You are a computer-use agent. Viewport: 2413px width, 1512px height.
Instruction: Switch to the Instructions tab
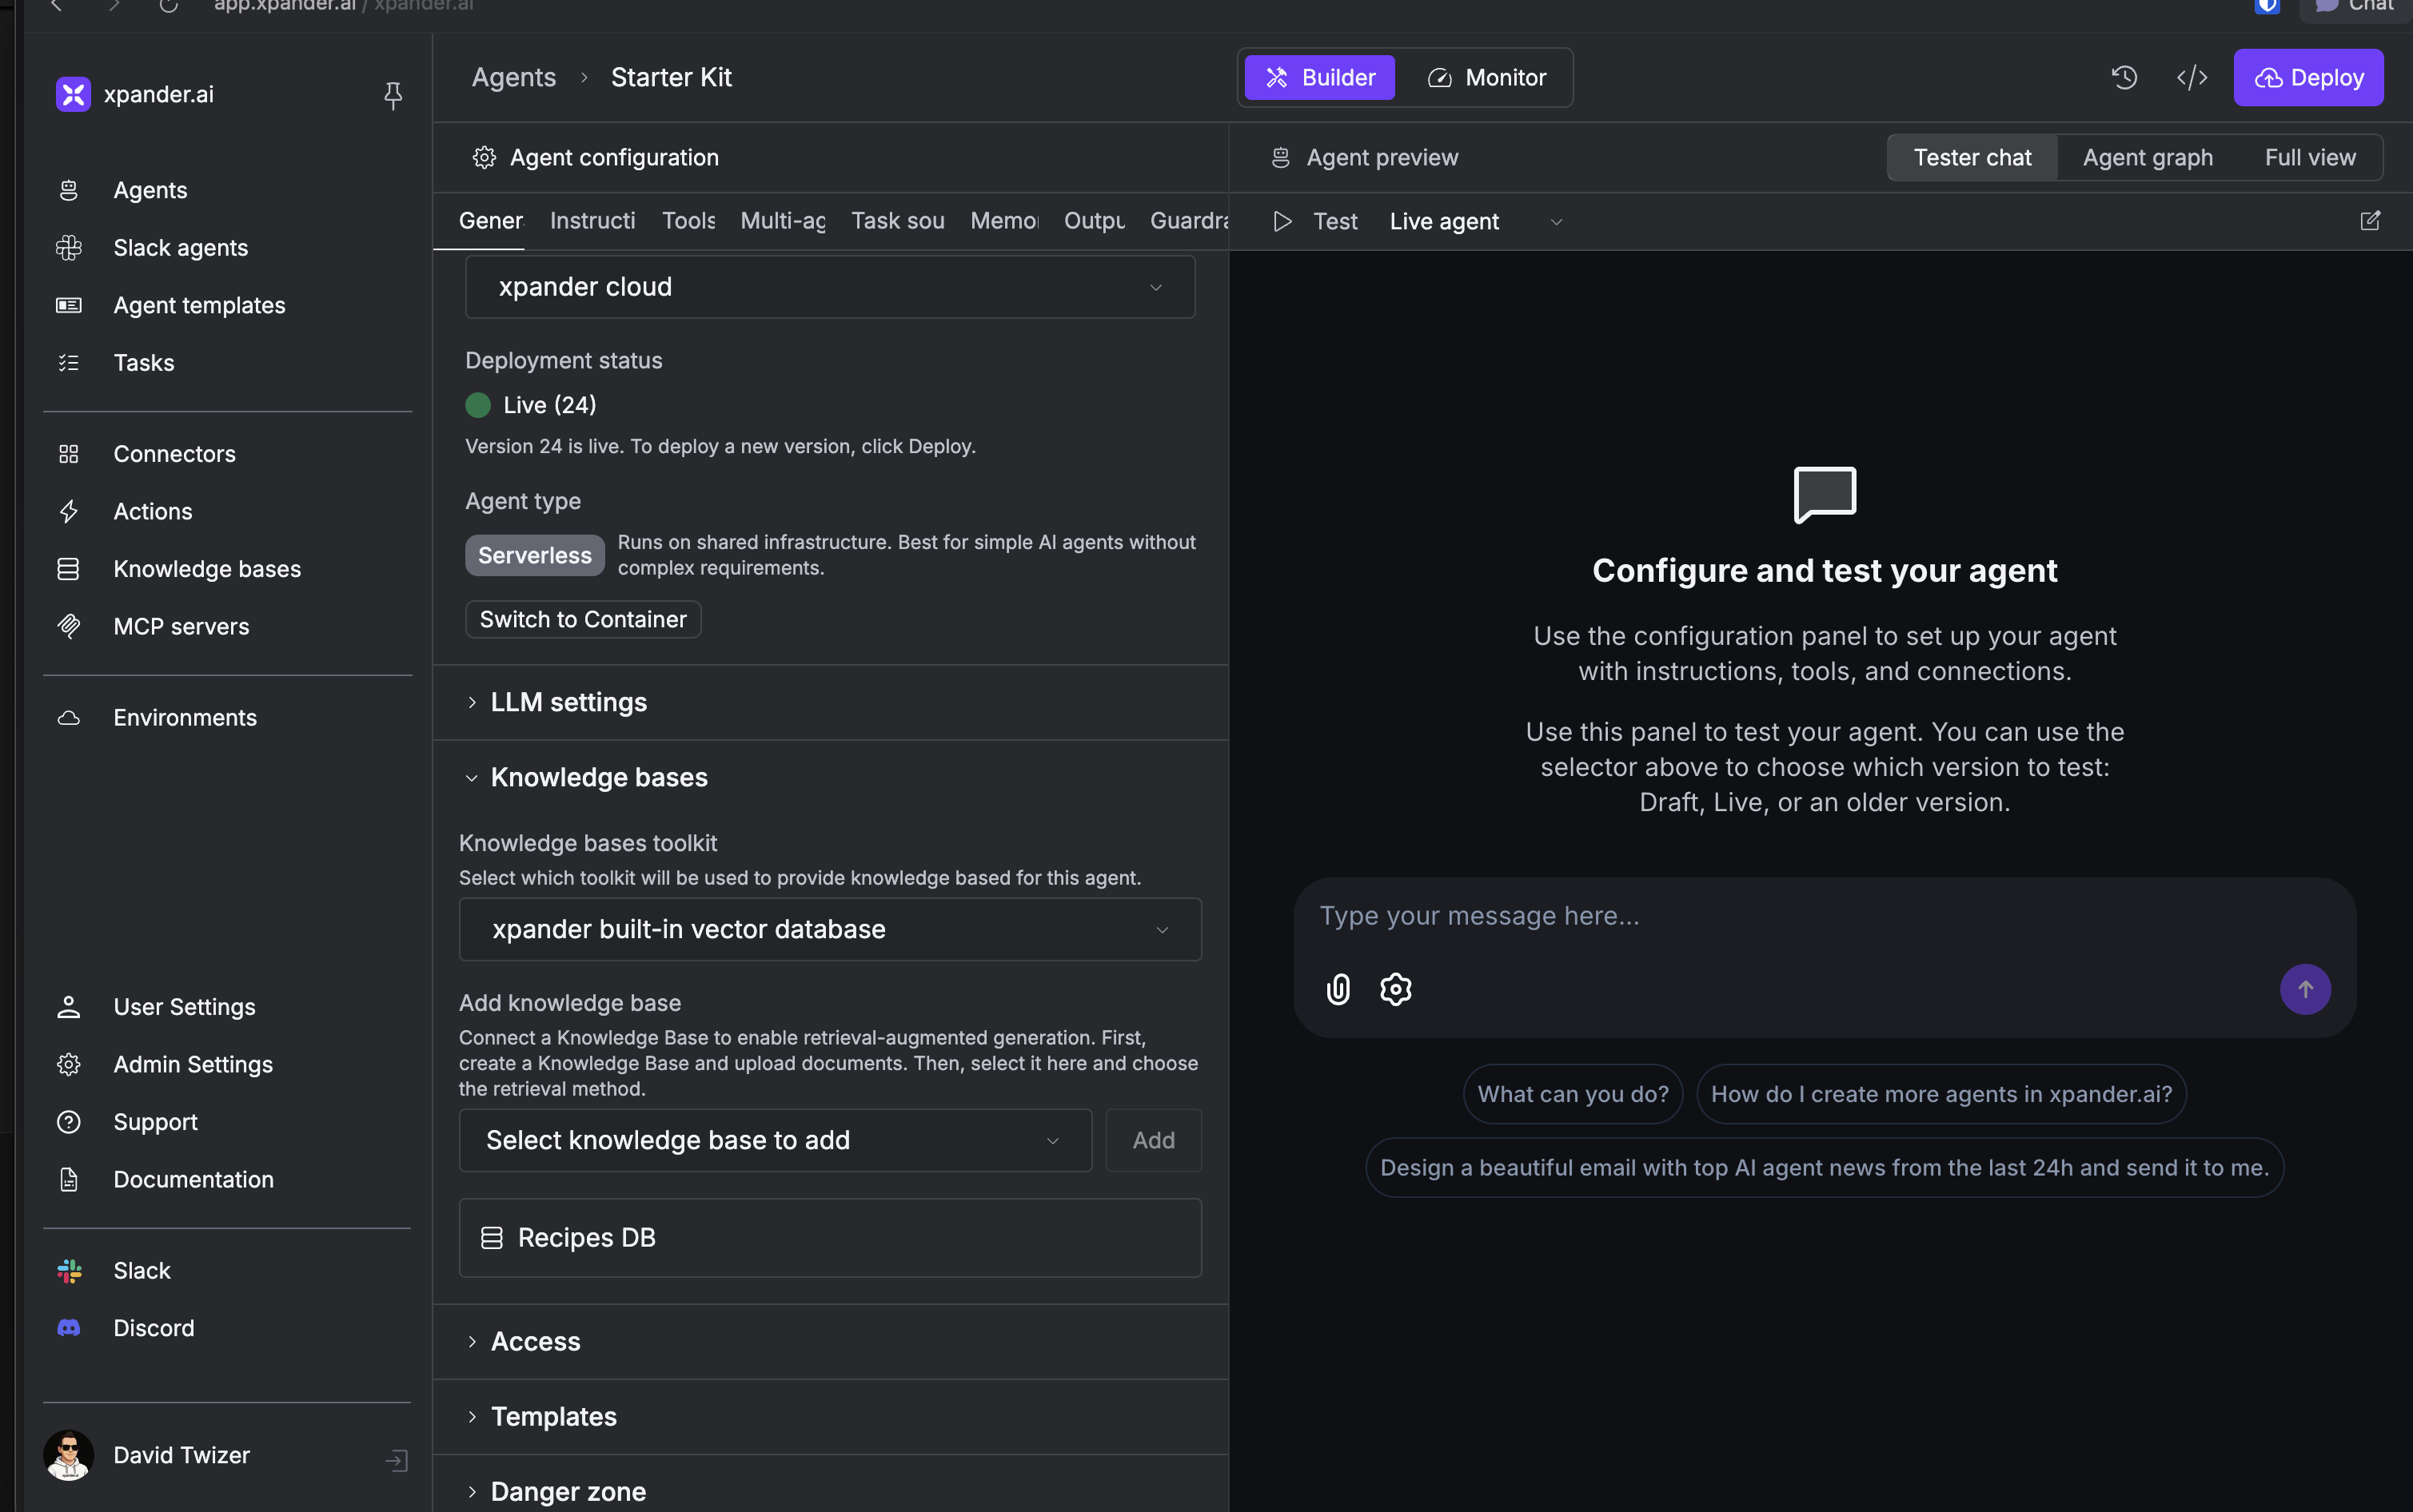[x=592, y=220]
